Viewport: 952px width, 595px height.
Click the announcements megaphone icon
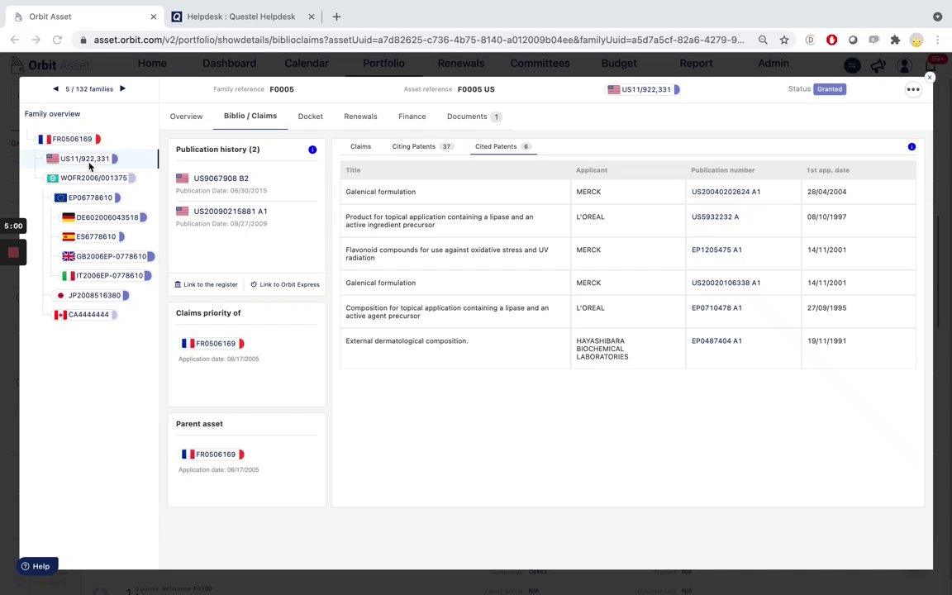pos(878,65)
